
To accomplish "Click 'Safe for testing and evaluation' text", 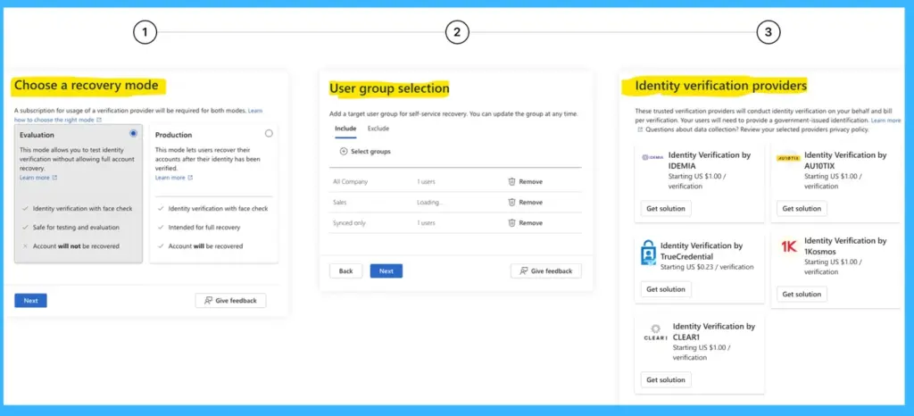I will [x=77, y=228].
